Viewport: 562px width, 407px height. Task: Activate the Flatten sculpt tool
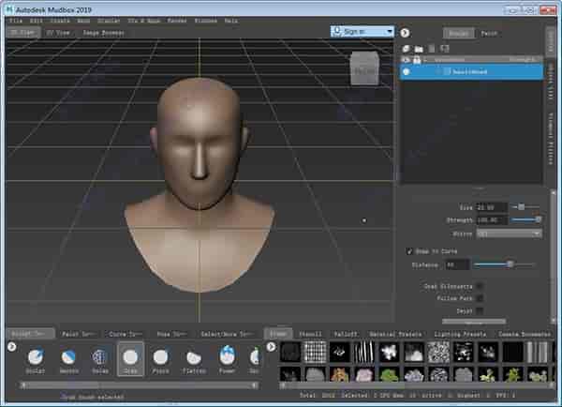point(193,358)
